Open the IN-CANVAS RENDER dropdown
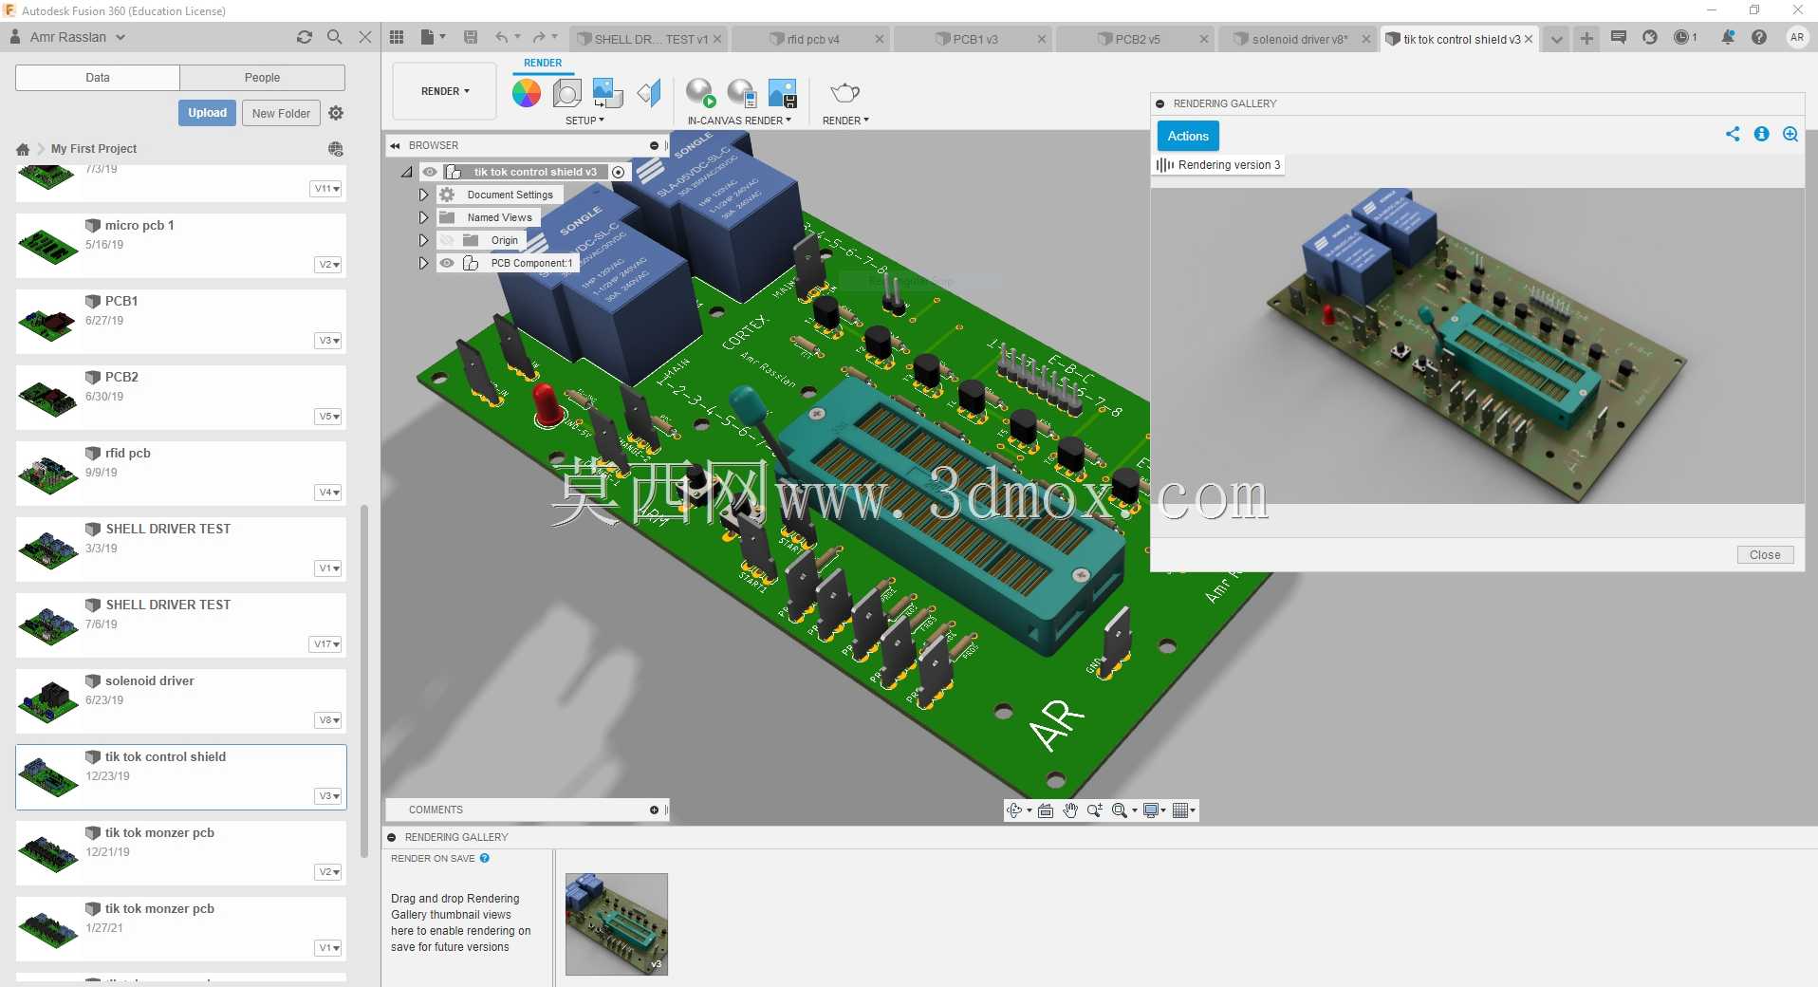The width and height of the screenshot is (1818, 987). click(x=739, y=121)
